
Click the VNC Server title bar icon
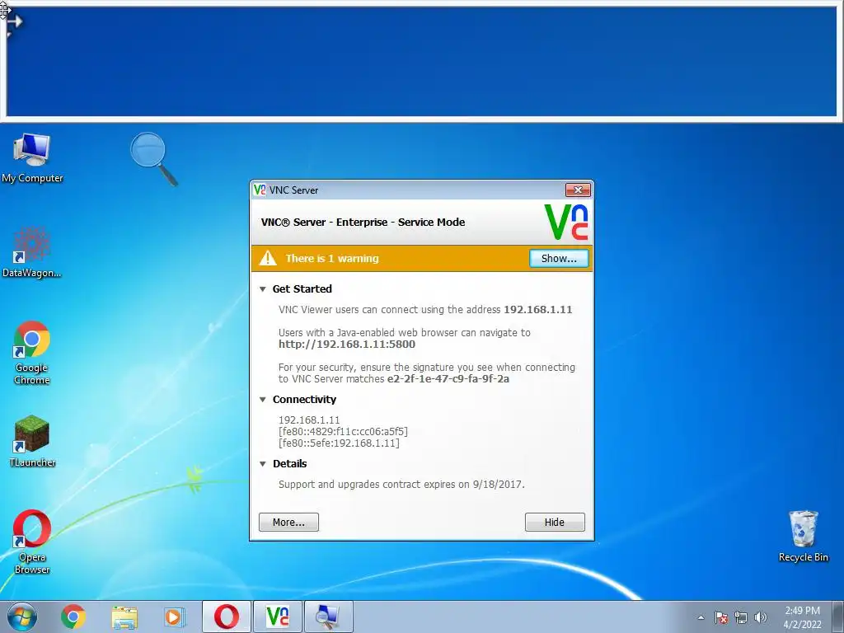click(260, 190)
